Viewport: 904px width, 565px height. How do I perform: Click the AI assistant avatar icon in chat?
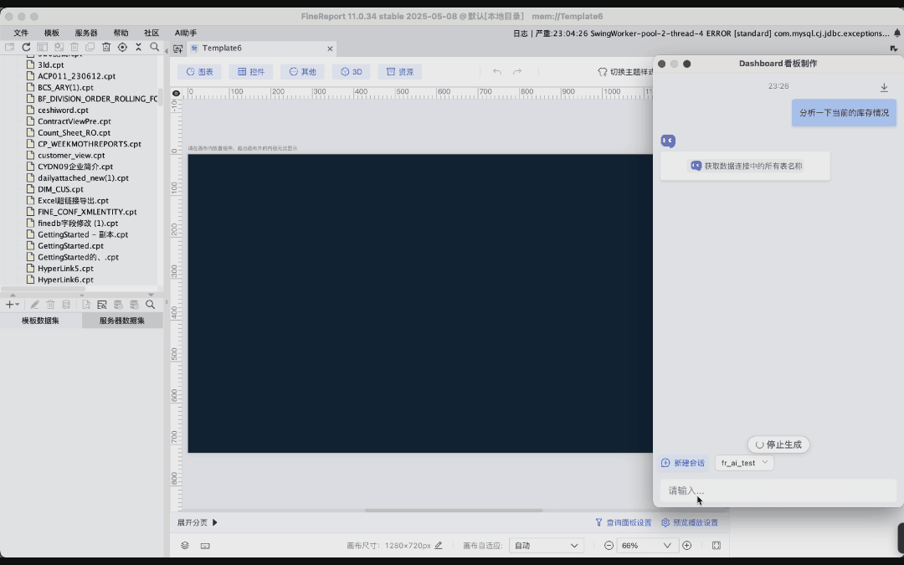tap(668, 141)
